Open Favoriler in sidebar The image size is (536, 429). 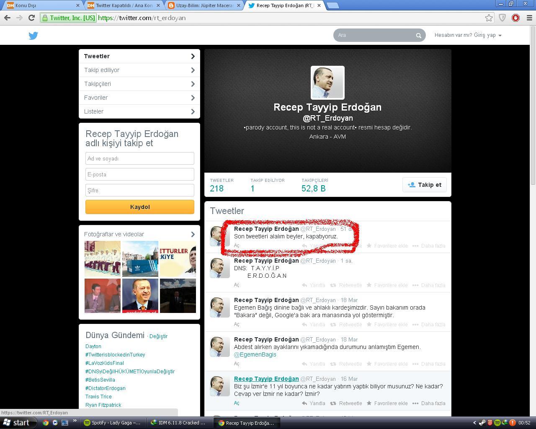(139, 98)
